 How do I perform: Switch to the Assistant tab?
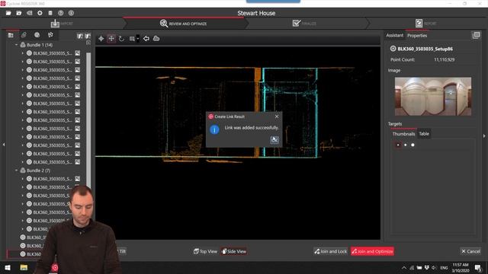(x=395, y=36)
